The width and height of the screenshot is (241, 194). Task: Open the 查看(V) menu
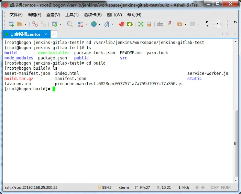(53, 15)
